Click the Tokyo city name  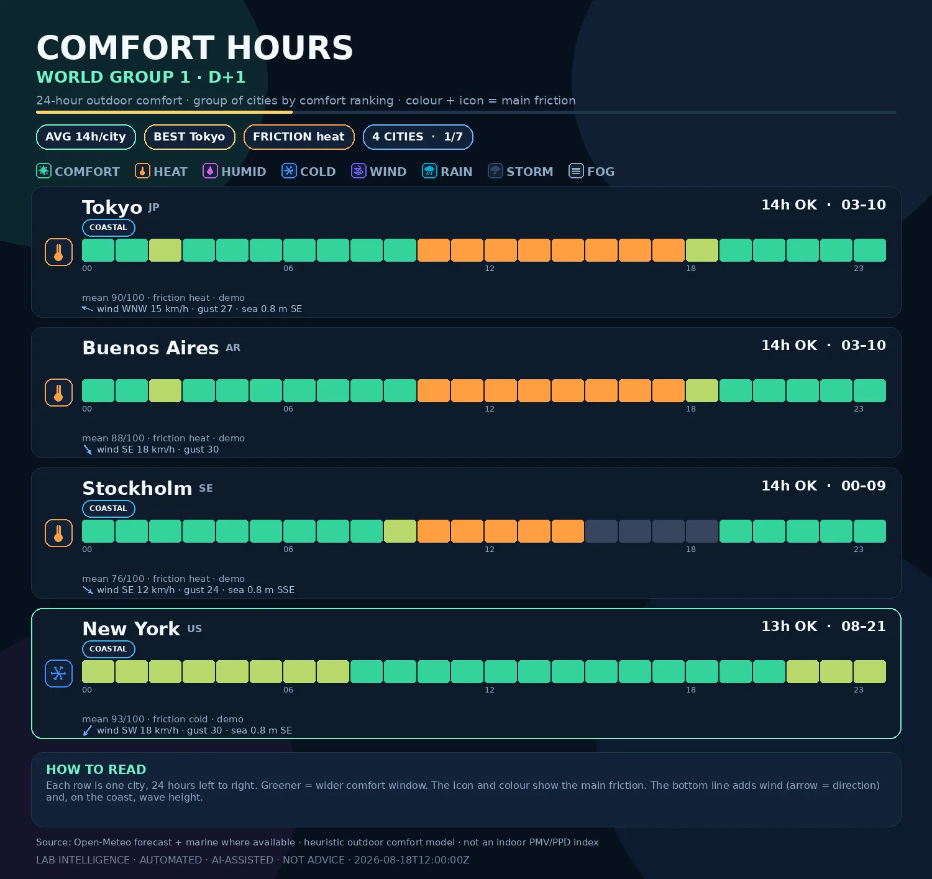tap(112, 208)
